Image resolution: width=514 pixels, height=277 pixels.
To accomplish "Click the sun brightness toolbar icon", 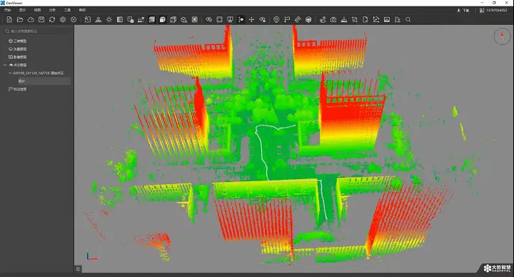I will [109, 20].
